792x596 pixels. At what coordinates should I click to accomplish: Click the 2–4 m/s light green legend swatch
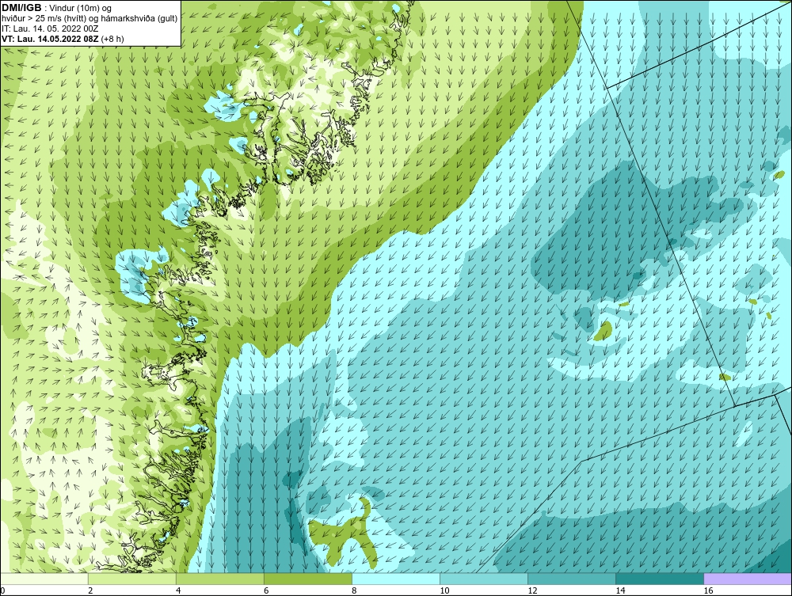click(x=131, y=579)
